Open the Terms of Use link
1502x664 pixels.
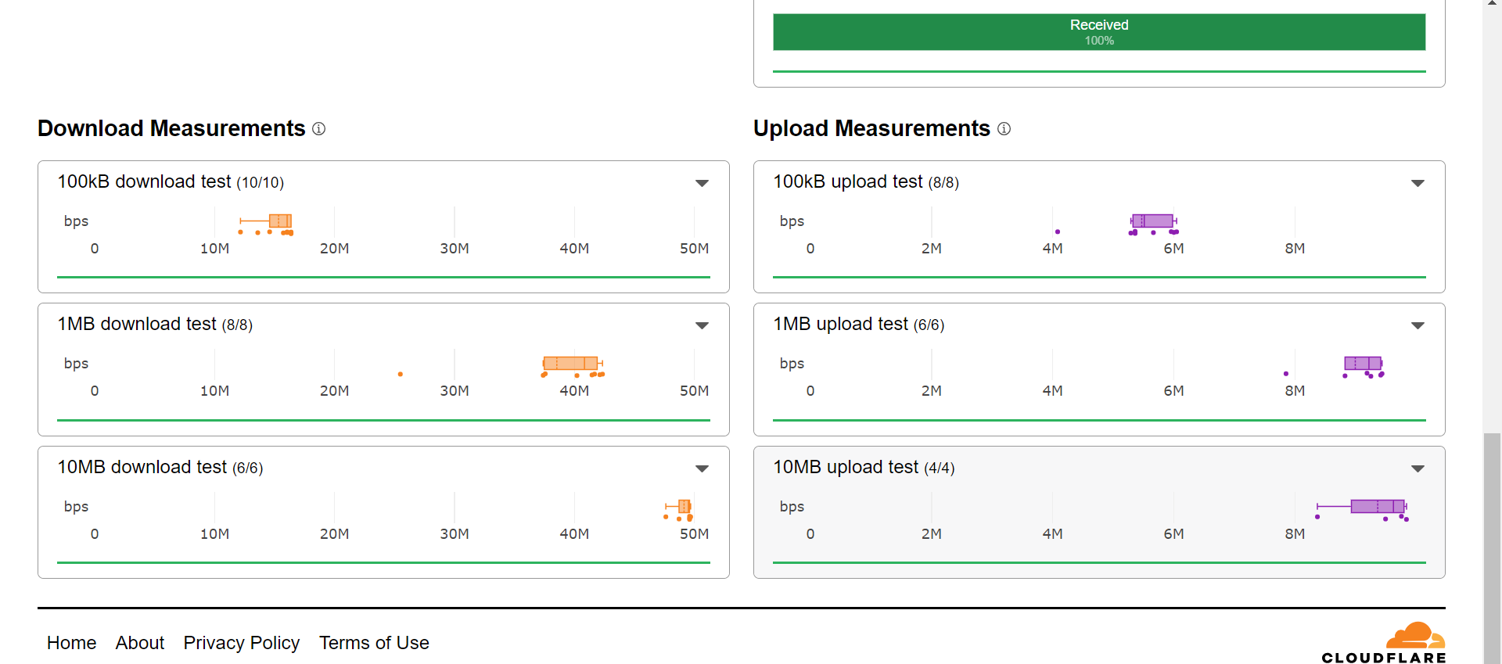(374, 643)
